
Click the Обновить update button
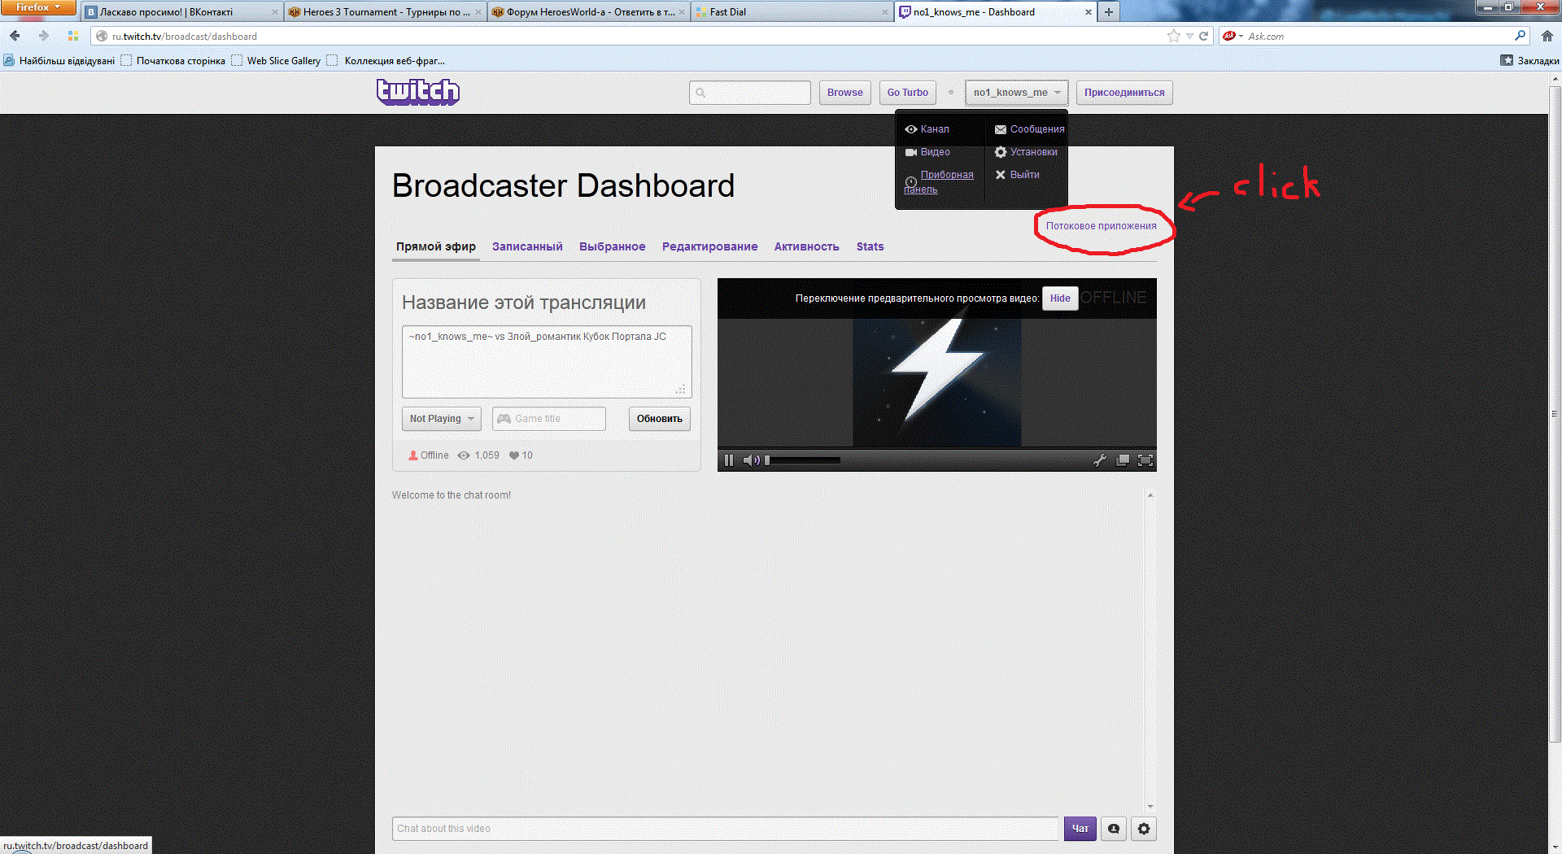[660, 419]
